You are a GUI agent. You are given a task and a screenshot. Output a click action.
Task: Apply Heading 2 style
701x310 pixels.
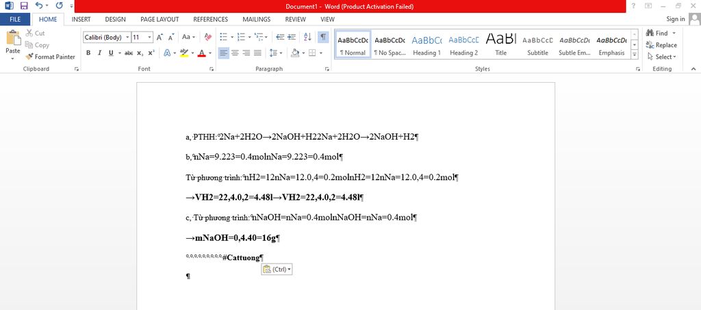[x=463, y=44]
